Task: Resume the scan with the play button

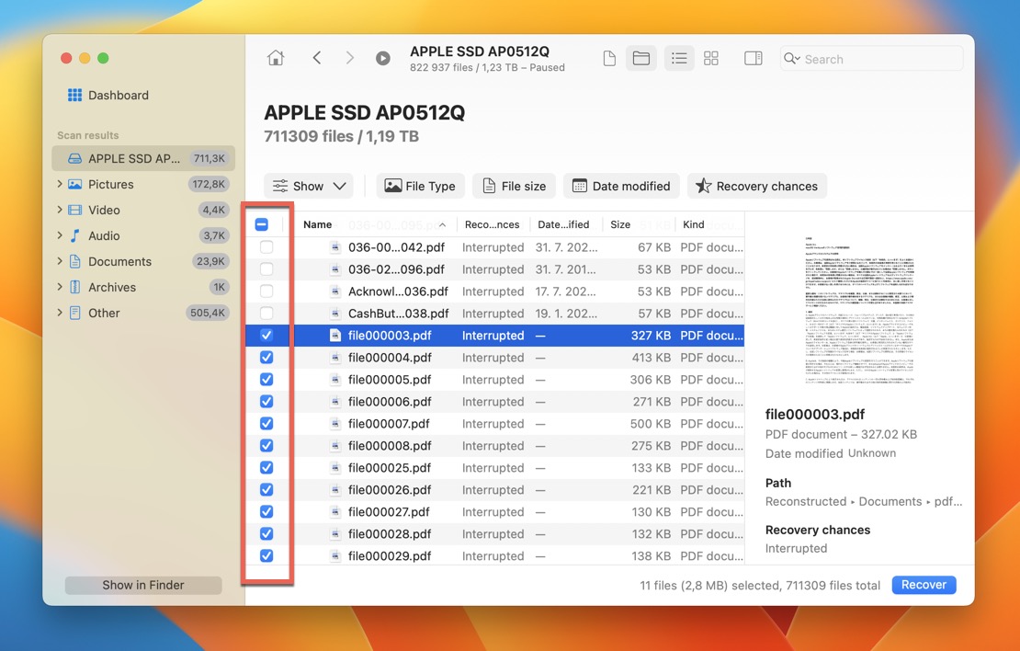Action: point(383,59)
